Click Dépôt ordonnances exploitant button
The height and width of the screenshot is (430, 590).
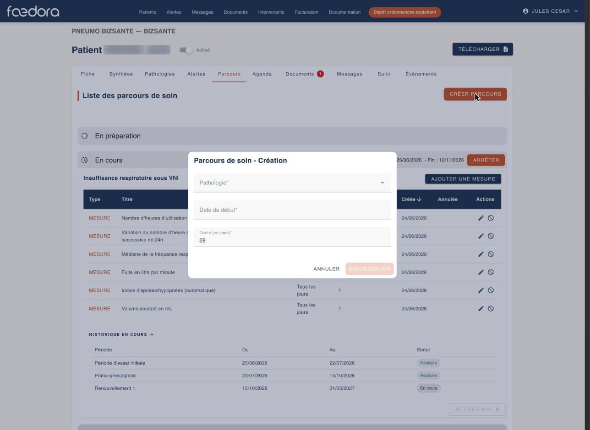(405, 12)
